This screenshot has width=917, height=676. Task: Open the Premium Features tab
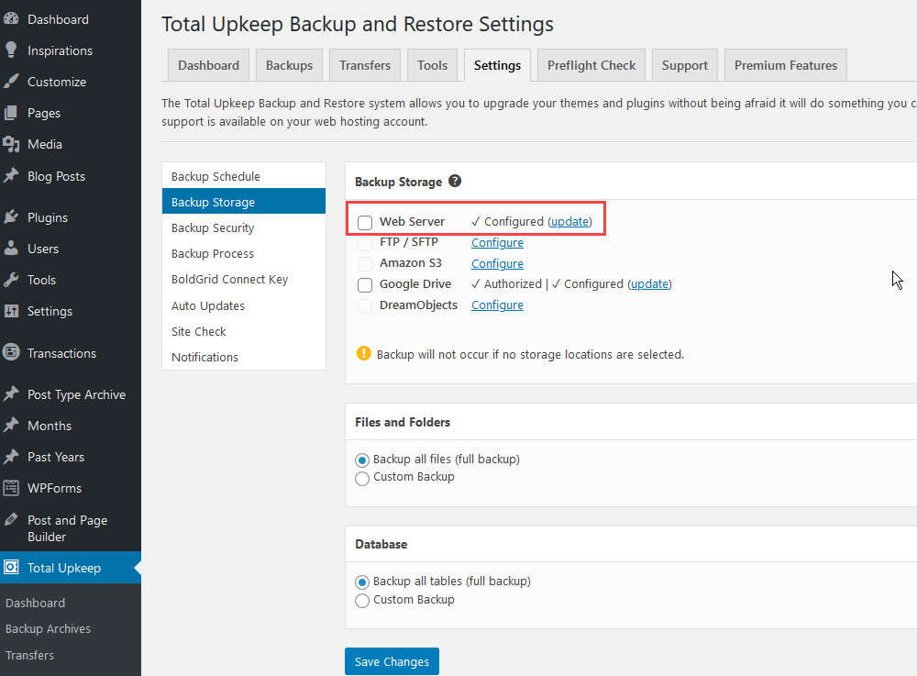click(x=785, y=65)
